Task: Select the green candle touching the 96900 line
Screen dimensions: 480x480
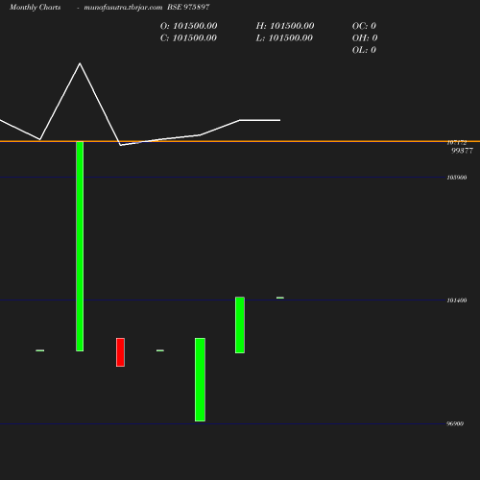Action: [x=200, y=379]
